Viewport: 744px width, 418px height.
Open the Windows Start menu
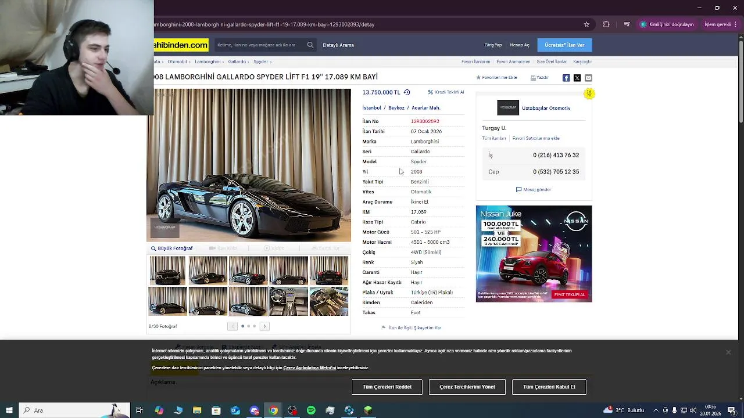pyautogui.click(x=9, y=410)
